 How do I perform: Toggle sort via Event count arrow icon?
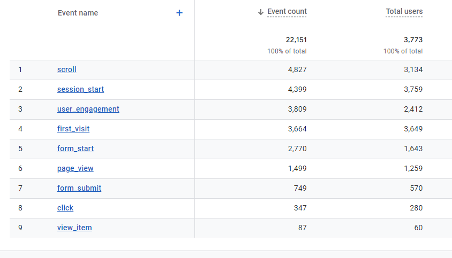pos(261,12)
